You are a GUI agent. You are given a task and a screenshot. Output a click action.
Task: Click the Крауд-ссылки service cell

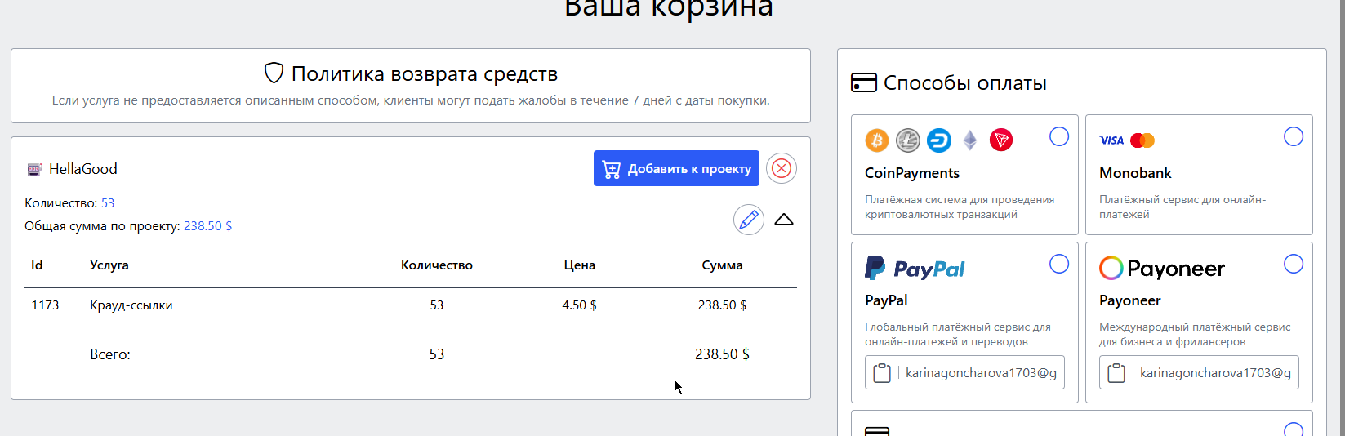(x=131, y=305)
